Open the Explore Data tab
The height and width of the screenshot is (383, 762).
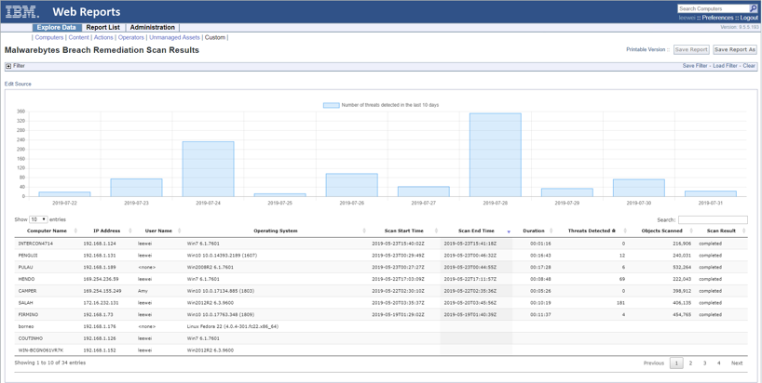(x=57, y=28)
